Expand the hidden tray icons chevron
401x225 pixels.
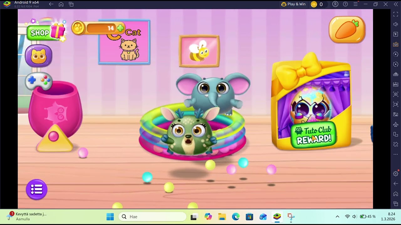pyautogui.click(x=337, y=217)
